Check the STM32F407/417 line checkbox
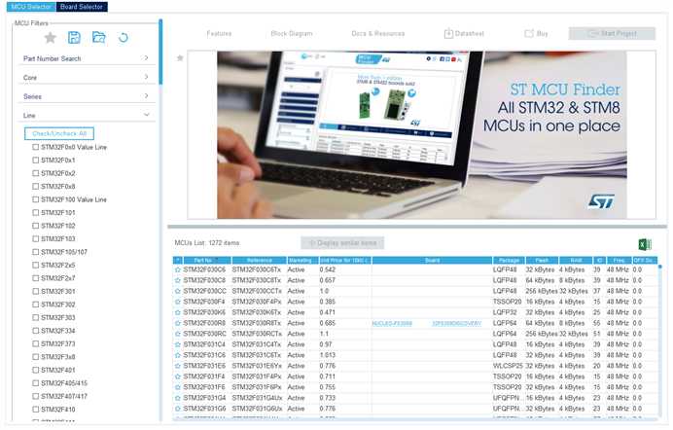Image resolution: width=673 pixels, height=430 pixels. point(36,397)
